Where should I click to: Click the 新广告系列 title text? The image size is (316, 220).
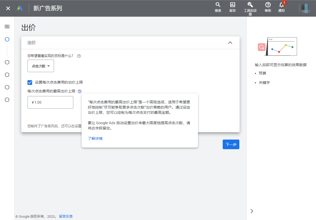(x=48, y=8)
